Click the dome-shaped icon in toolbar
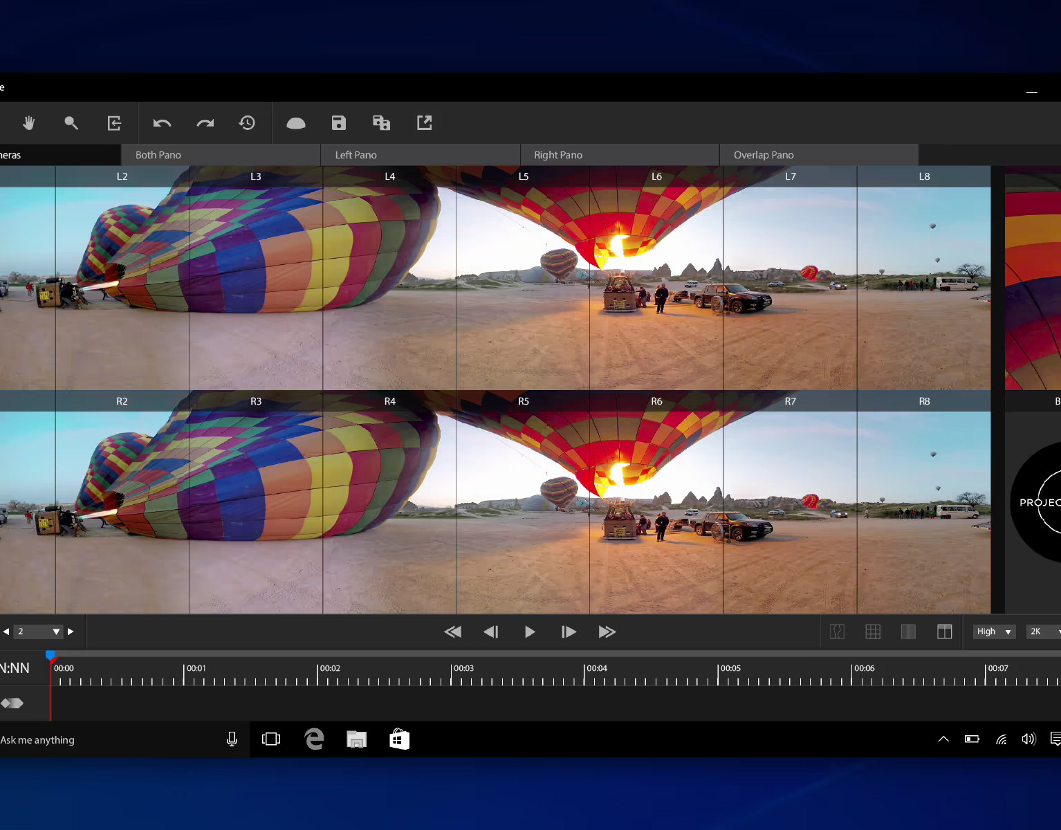Screen dimensions: 1061x830 click(x=296, y=123)
